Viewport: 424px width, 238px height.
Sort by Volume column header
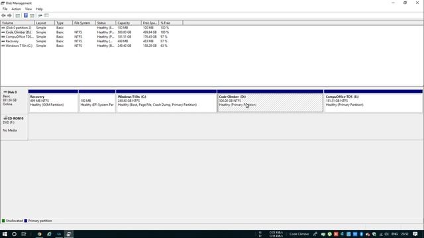click(18, 23)
